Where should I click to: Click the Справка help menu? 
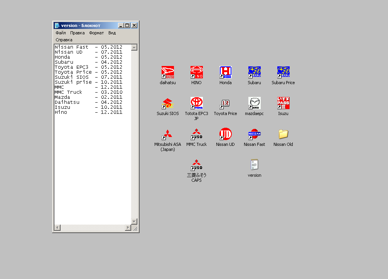(64, 40)
